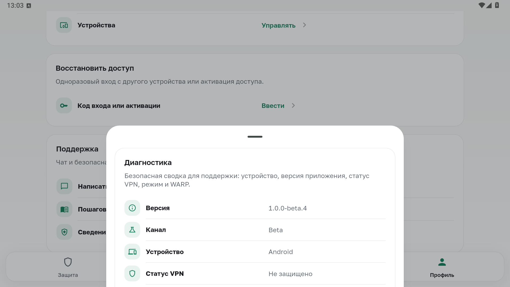The image size is (510, 287).
Task: Tap the battery status bar icon
Action: coord(497,5)
